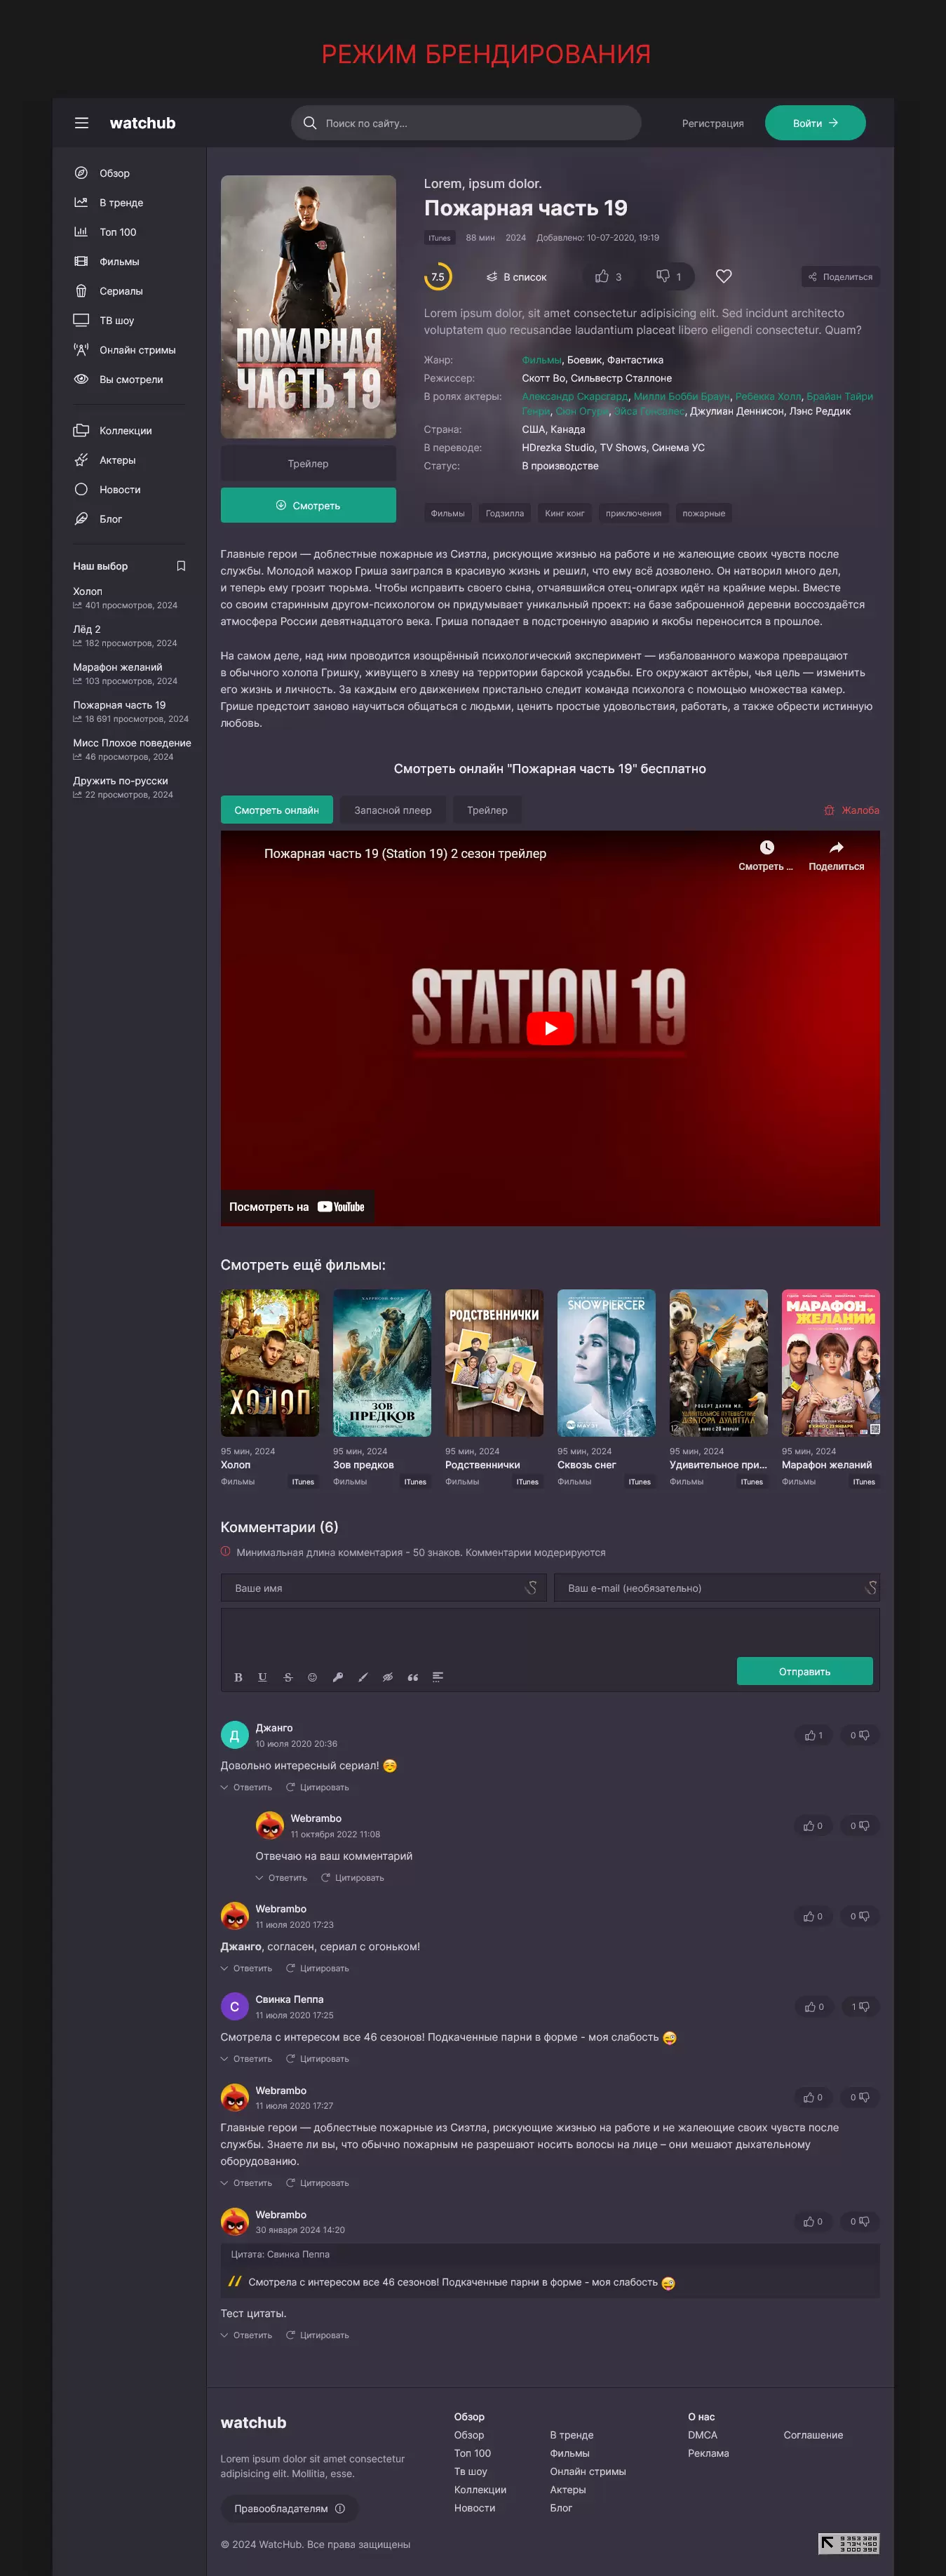Click the Онлайн стримы broadcast icon
Image resolution: width=946 pixels, height=2576 pixels.
point(81,350)
